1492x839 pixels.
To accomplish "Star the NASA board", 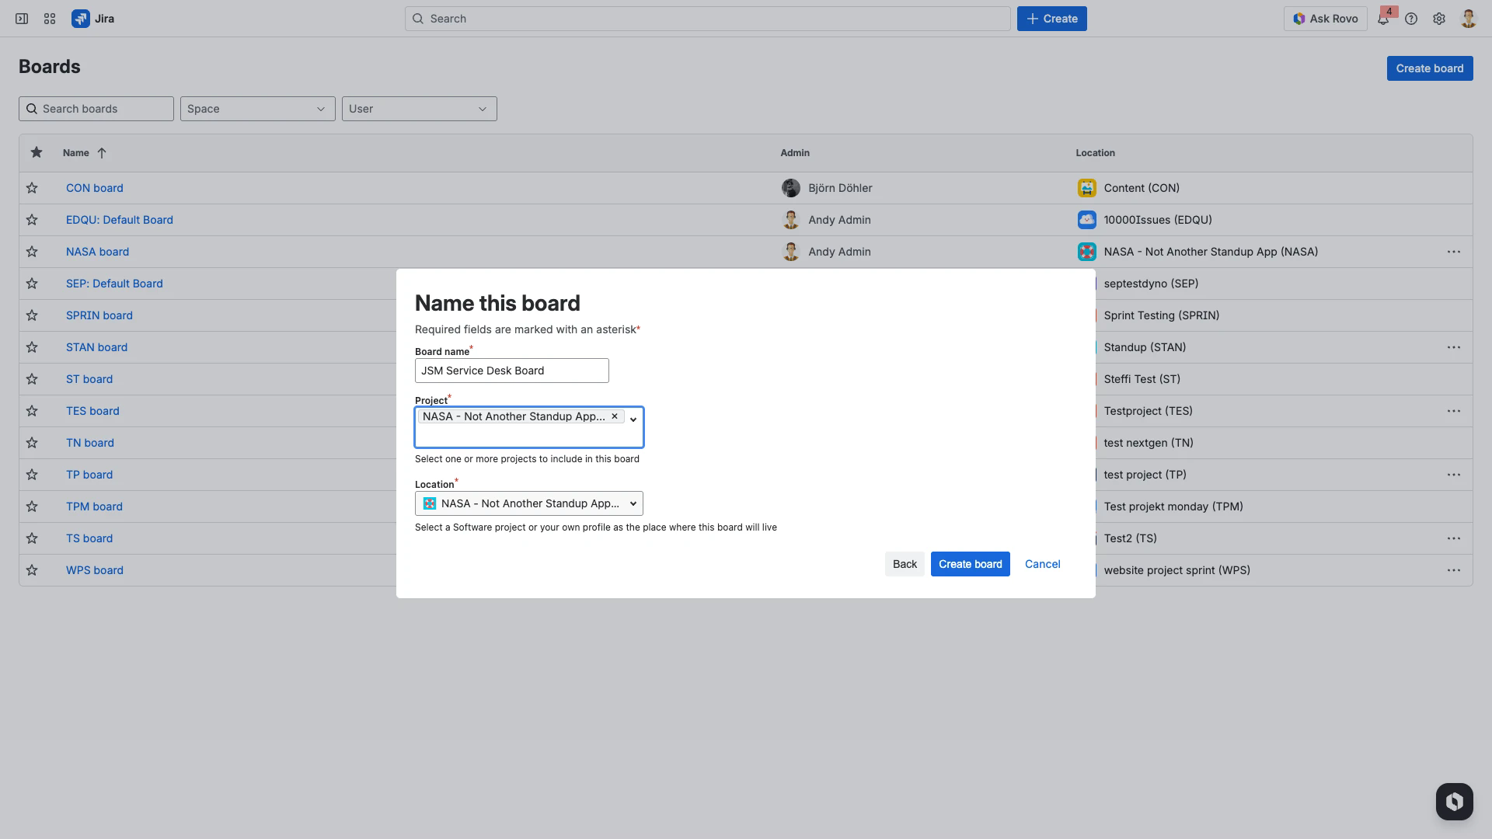I will (x=32, y=252).
